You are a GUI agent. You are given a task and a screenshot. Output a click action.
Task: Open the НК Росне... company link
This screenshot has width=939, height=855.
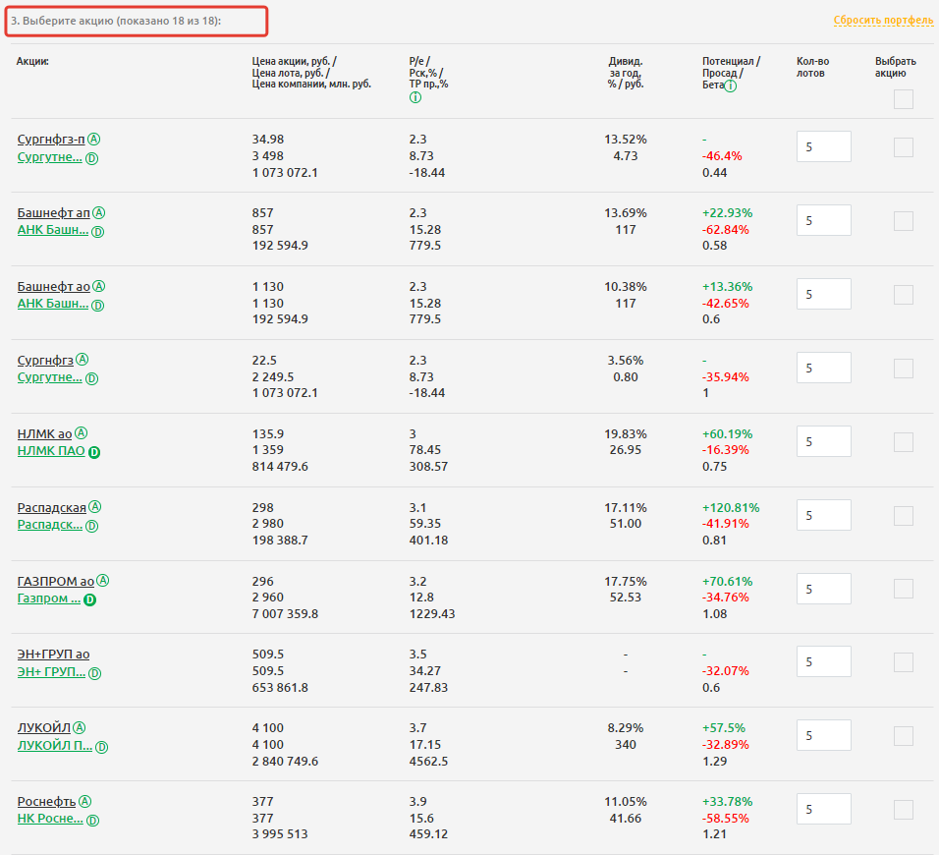50,819
